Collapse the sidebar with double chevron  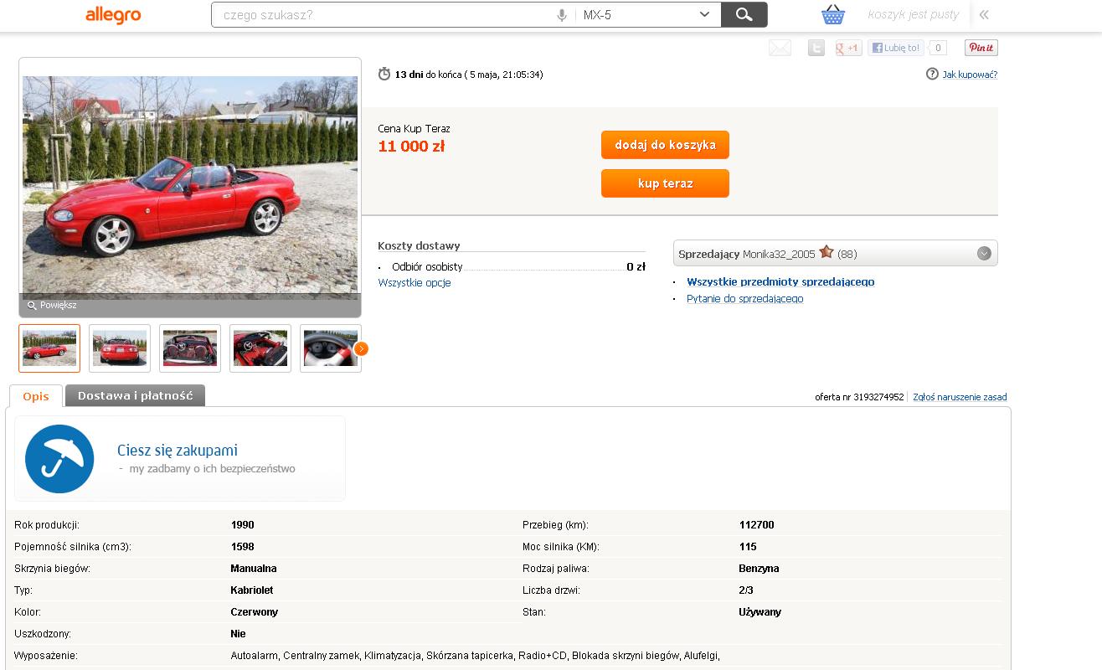984,14
